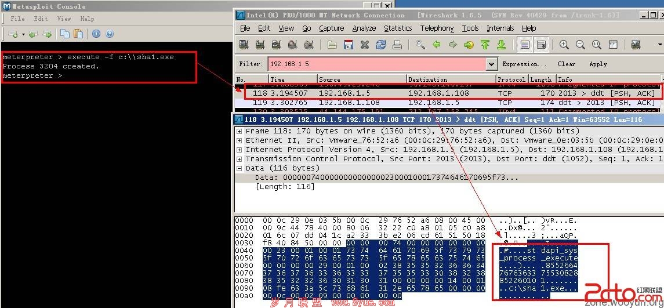664x308 pixels.
Task: Toggle auto scroll in live capture
Action: [x=541, y=45]
